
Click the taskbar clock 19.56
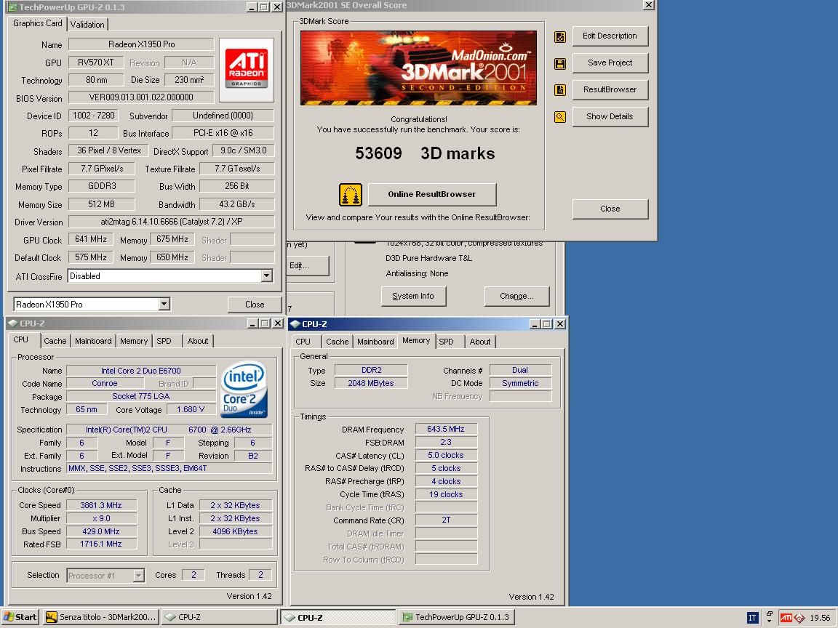[820, 618]
